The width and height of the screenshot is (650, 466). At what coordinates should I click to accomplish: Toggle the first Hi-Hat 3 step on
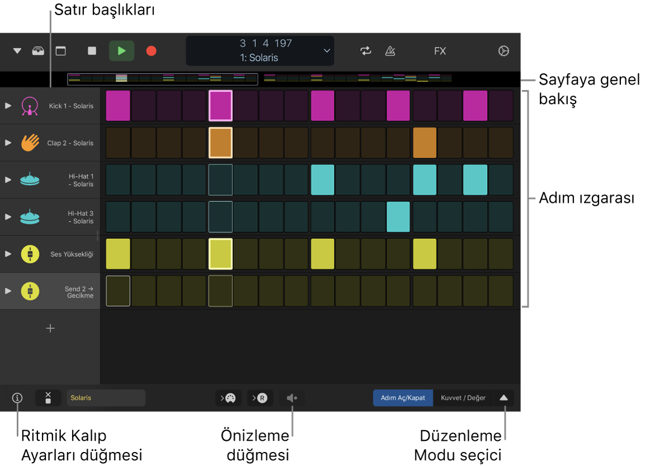click(x=118, y=217)
